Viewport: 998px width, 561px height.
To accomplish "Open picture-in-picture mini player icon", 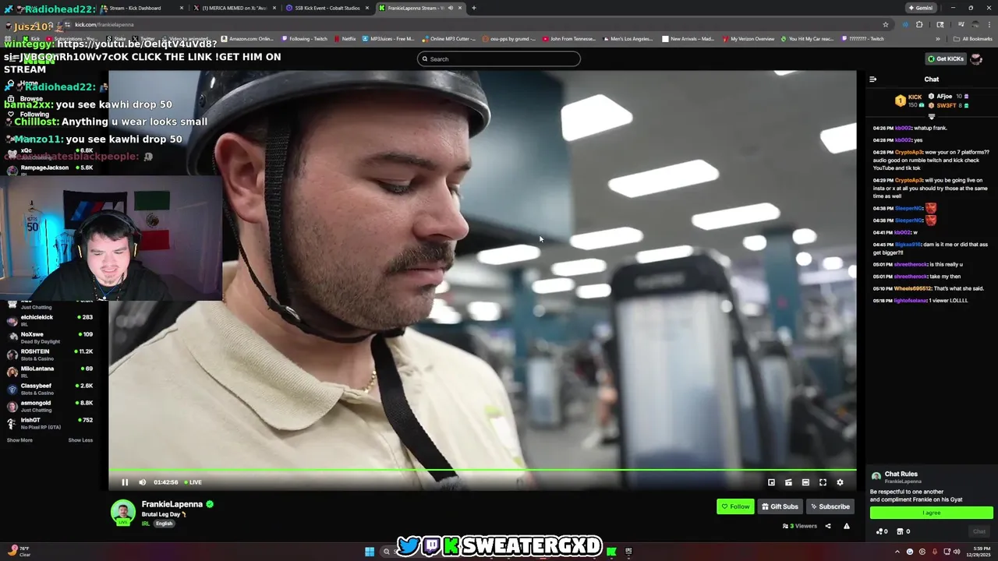I will tap(771, 482).
